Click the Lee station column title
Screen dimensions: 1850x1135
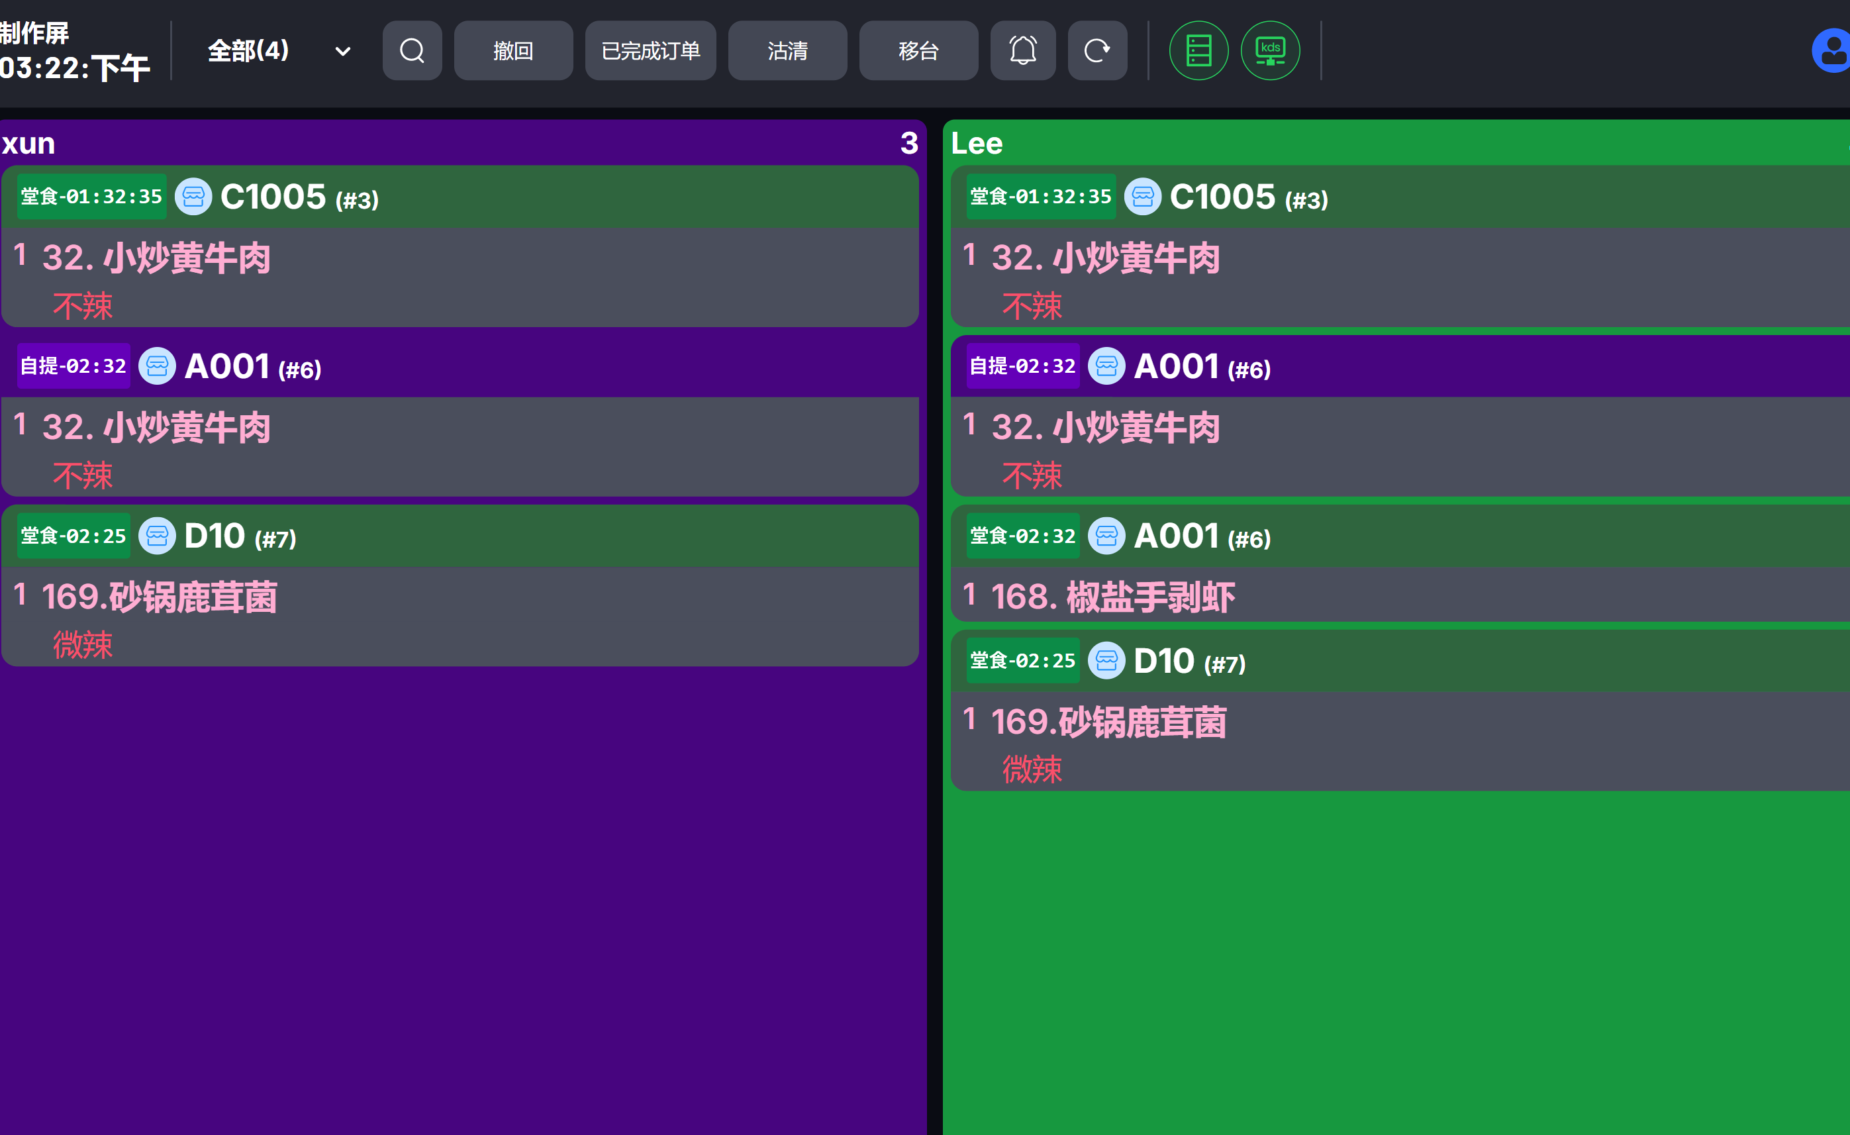click(976, 144)
